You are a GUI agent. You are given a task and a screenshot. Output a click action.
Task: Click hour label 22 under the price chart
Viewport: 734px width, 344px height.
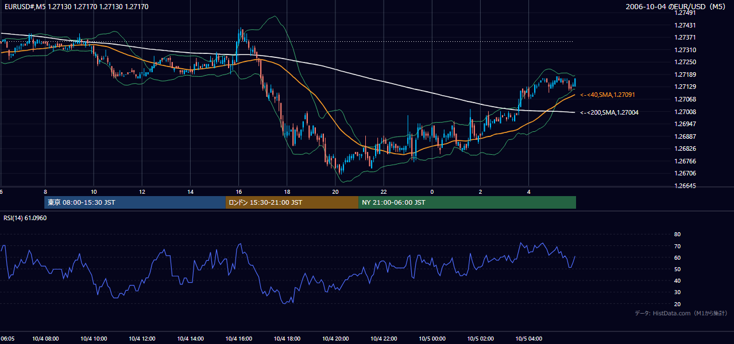pos(383,191)
